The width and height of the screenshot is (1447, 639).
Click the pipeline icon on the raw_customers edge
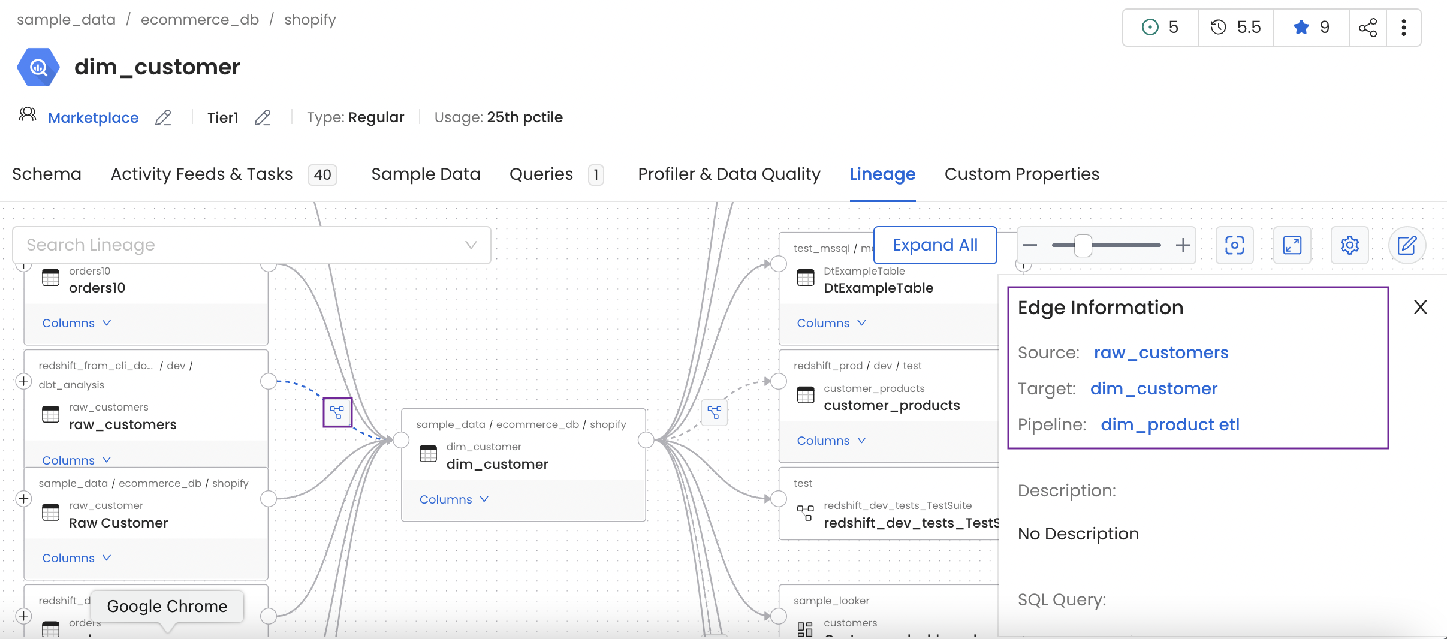[336, 412]
